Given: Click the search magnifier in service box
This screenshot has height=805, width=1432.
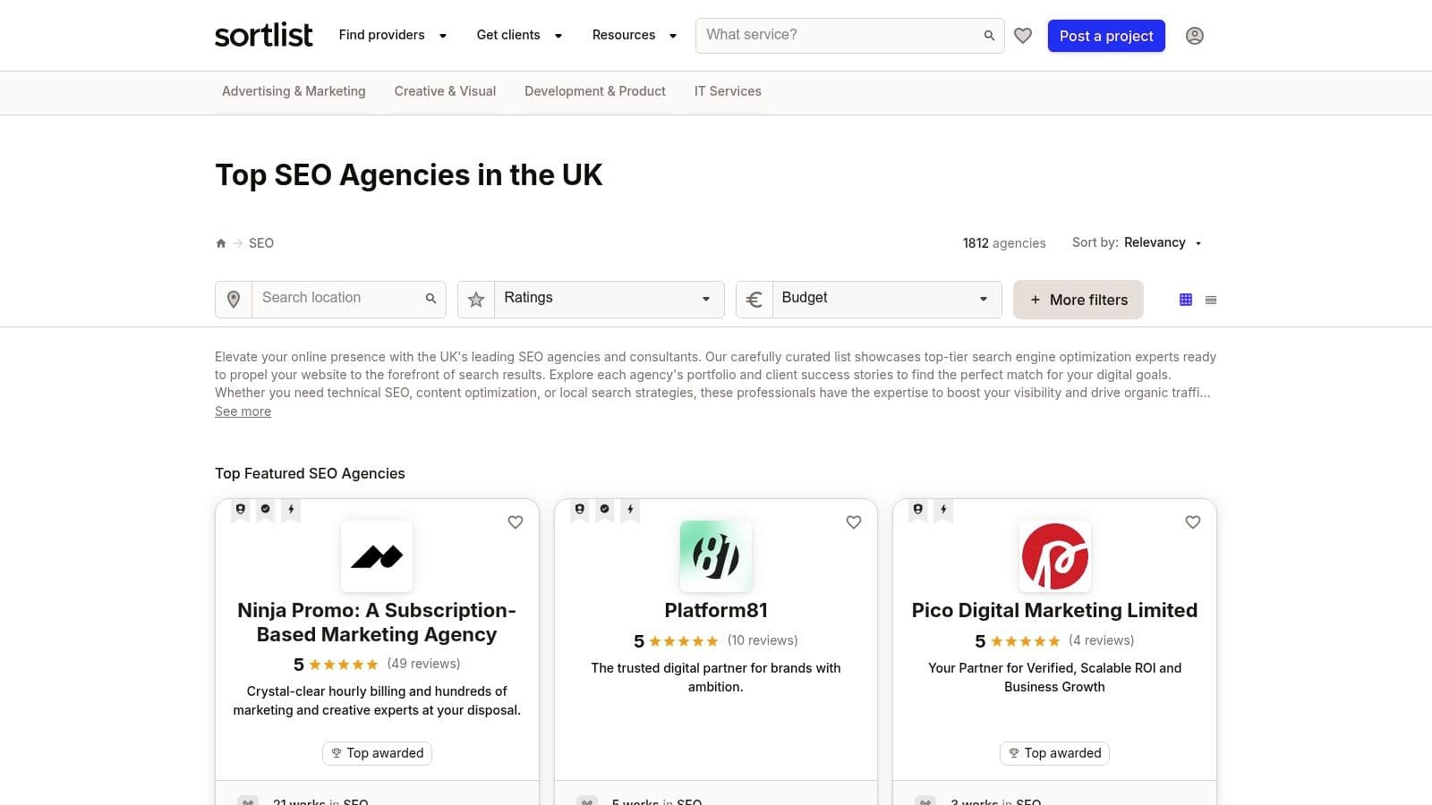Looking at the screenshot, I should (x=989, y=36).
